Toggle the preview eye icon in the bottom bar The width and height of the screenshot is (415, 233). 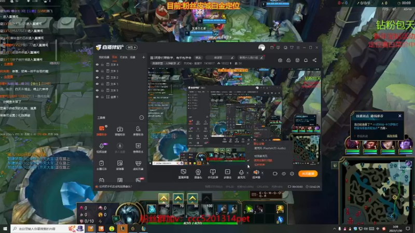click(283, 174)
